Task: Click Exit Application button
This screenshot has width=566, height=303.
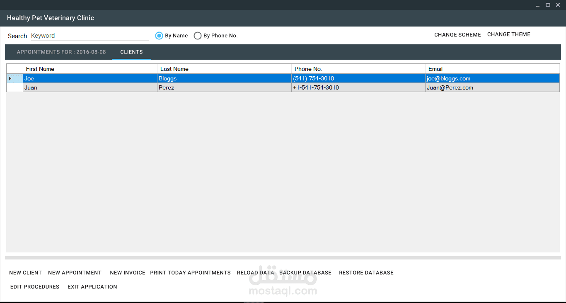Action: pyautogui.click(x=92, y=287)
